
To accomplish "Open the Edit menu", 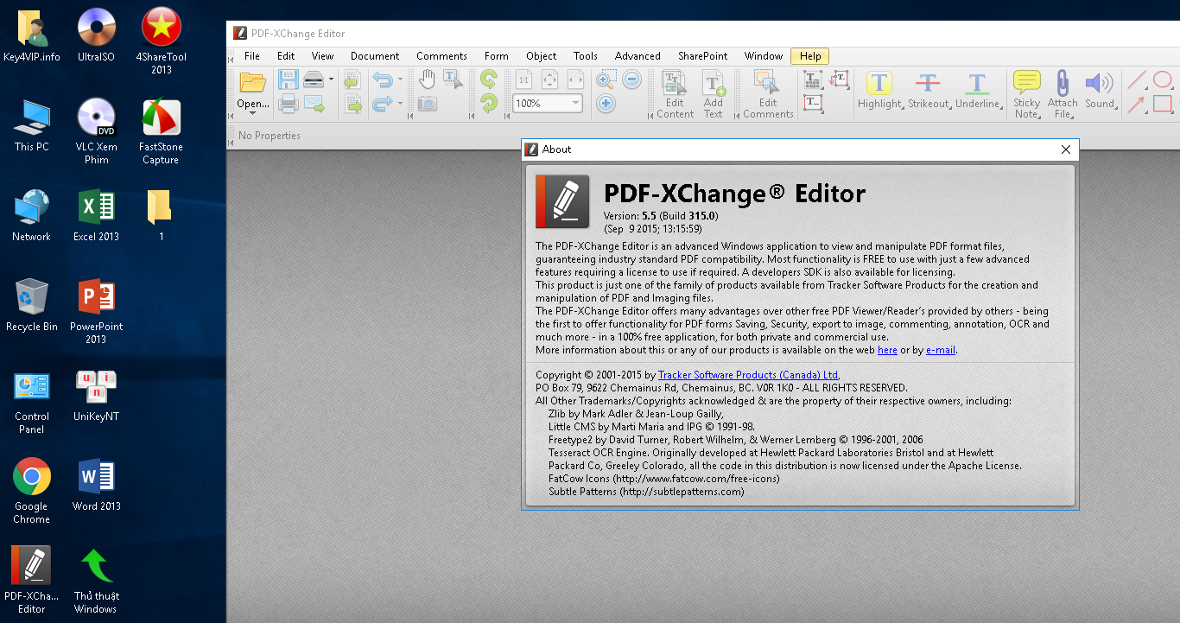I will [286, 56].
